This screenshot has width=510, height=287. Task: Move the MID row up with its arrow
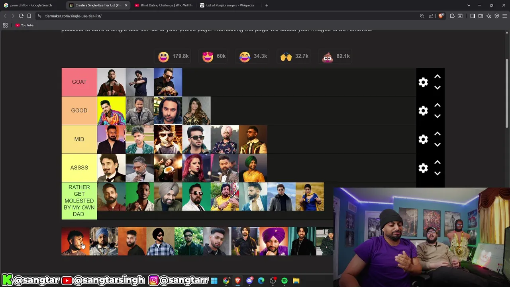pyautogui.click(x=437, y=134)
